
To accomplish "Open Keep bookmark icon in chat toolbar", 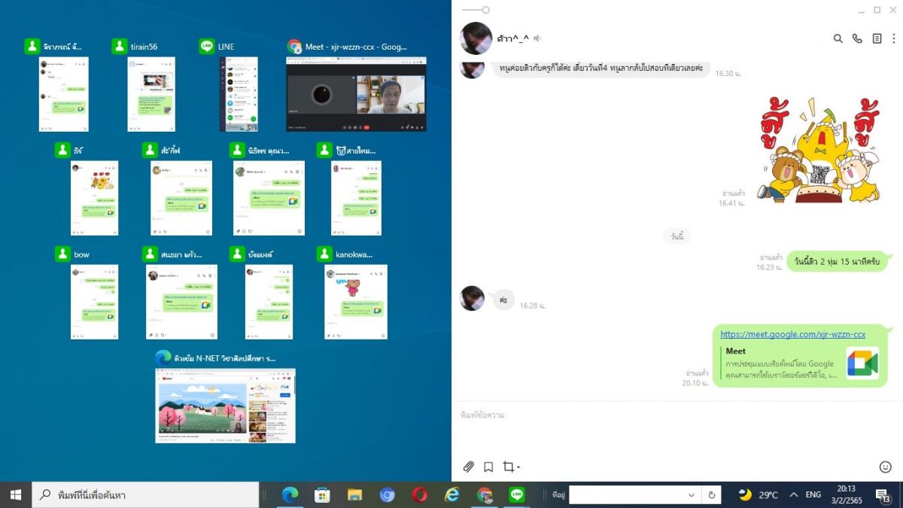I will 488,467.
